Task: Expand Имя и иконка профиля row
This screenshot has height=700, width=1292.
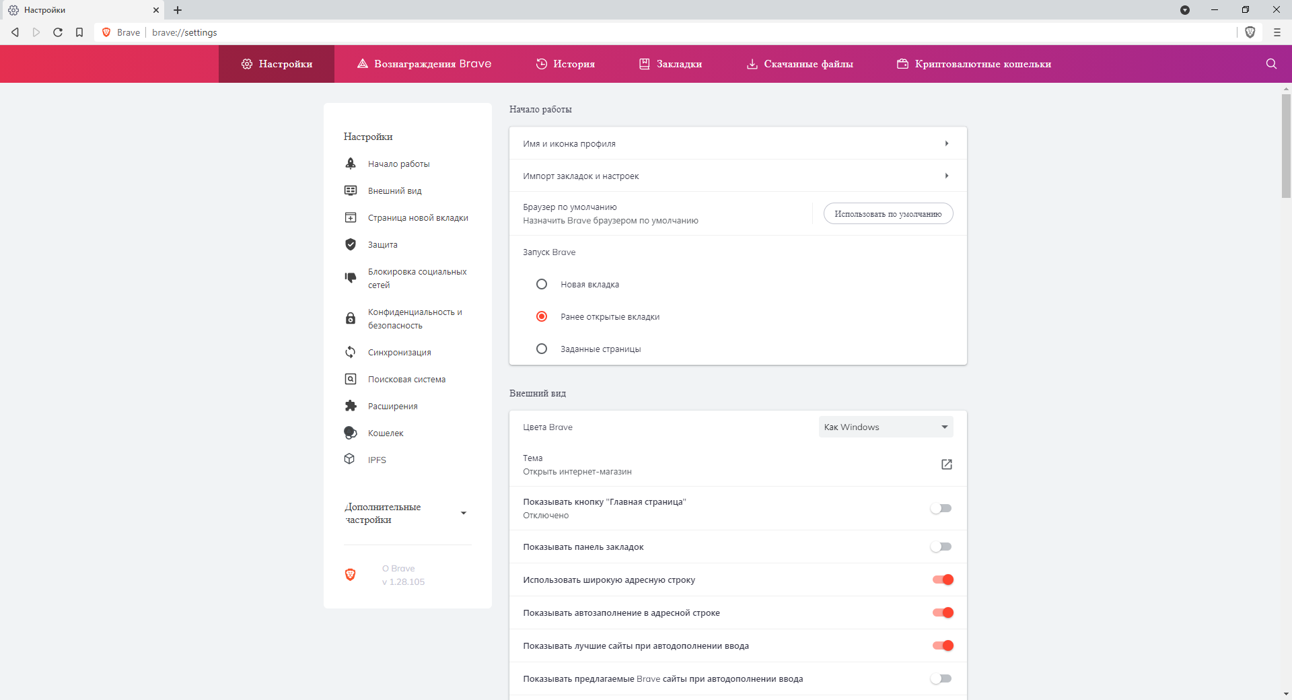Action: (x=738, y=143)
